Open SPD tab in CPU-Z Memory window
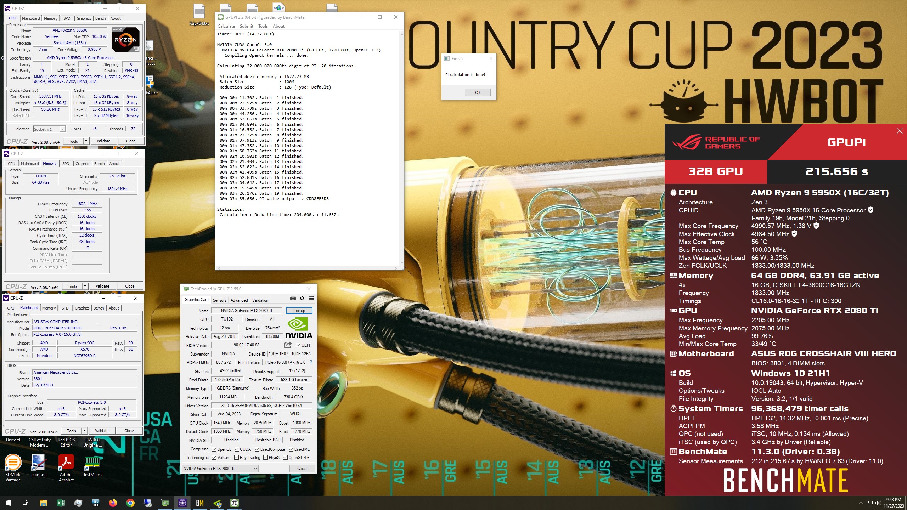The image size is (907, 510). pyautogui.click(x=66, y=164)
